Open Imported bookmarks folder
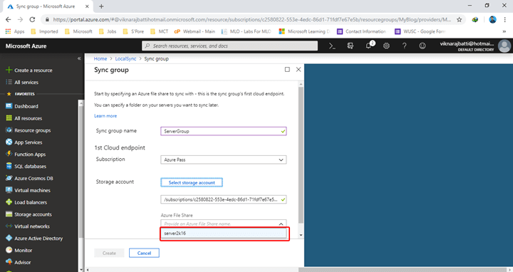The width and height of the screenshot is (513, 272). [x=44, y=31]
